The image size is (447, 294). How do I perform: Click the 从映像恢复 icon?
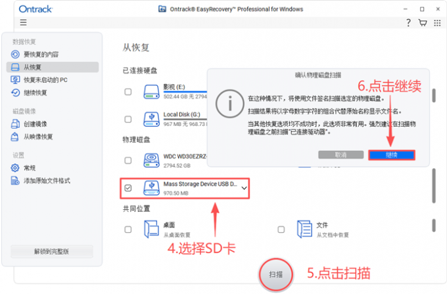[x=15, y=136]
